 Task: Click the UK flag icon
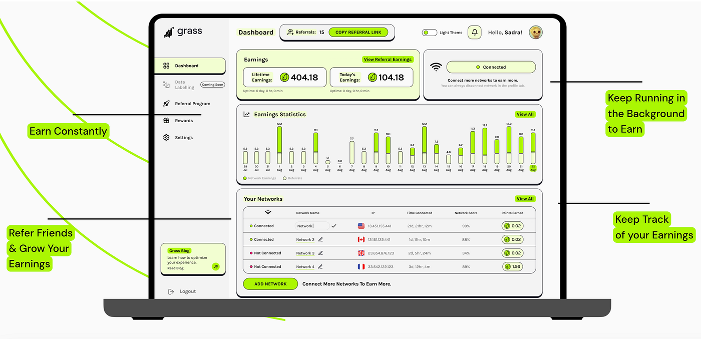coord(361,253)
